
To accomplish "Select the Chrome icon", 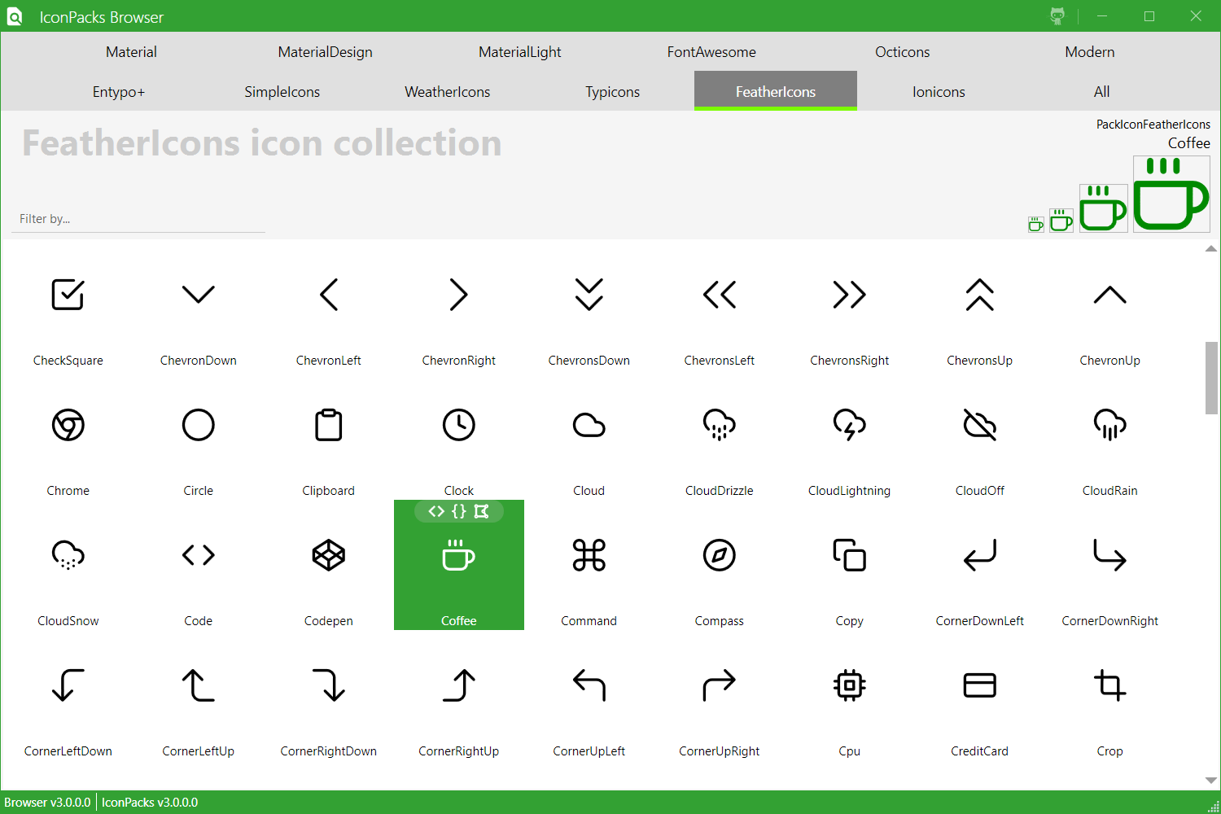I will [x=68, y=424].
